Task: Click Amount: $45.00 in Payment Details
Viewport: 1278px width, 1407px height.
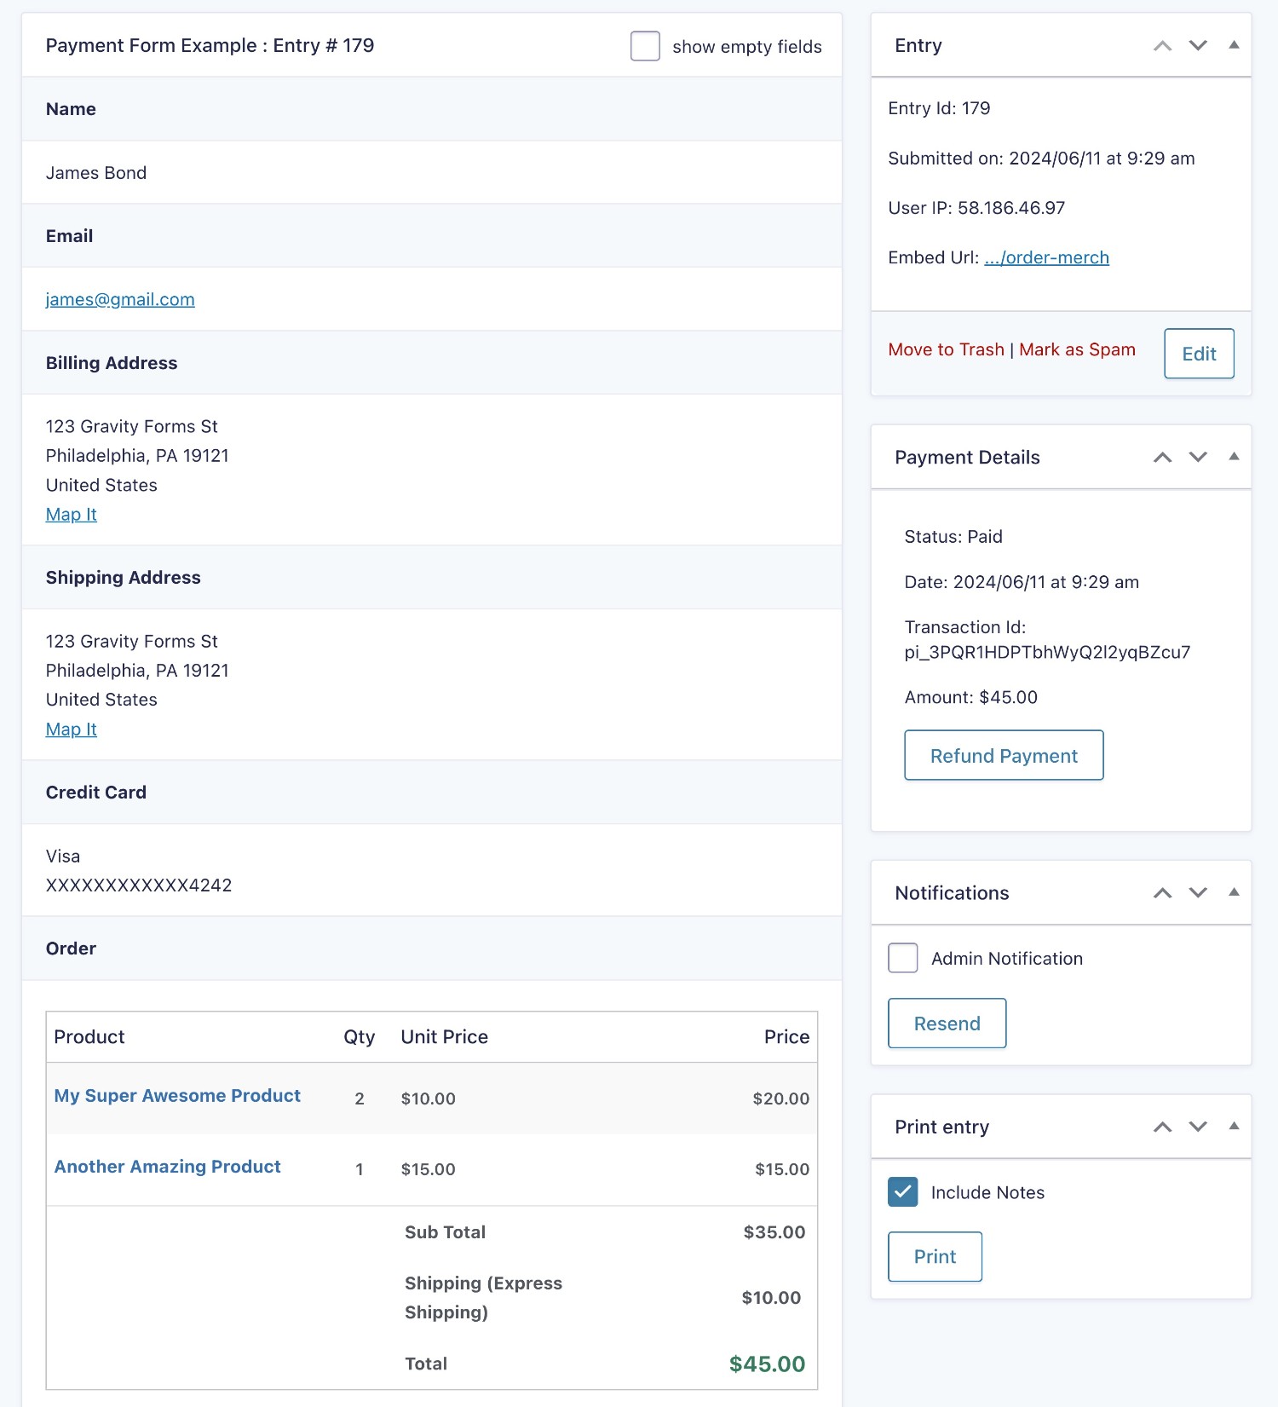Action: [x=970, y=697]
